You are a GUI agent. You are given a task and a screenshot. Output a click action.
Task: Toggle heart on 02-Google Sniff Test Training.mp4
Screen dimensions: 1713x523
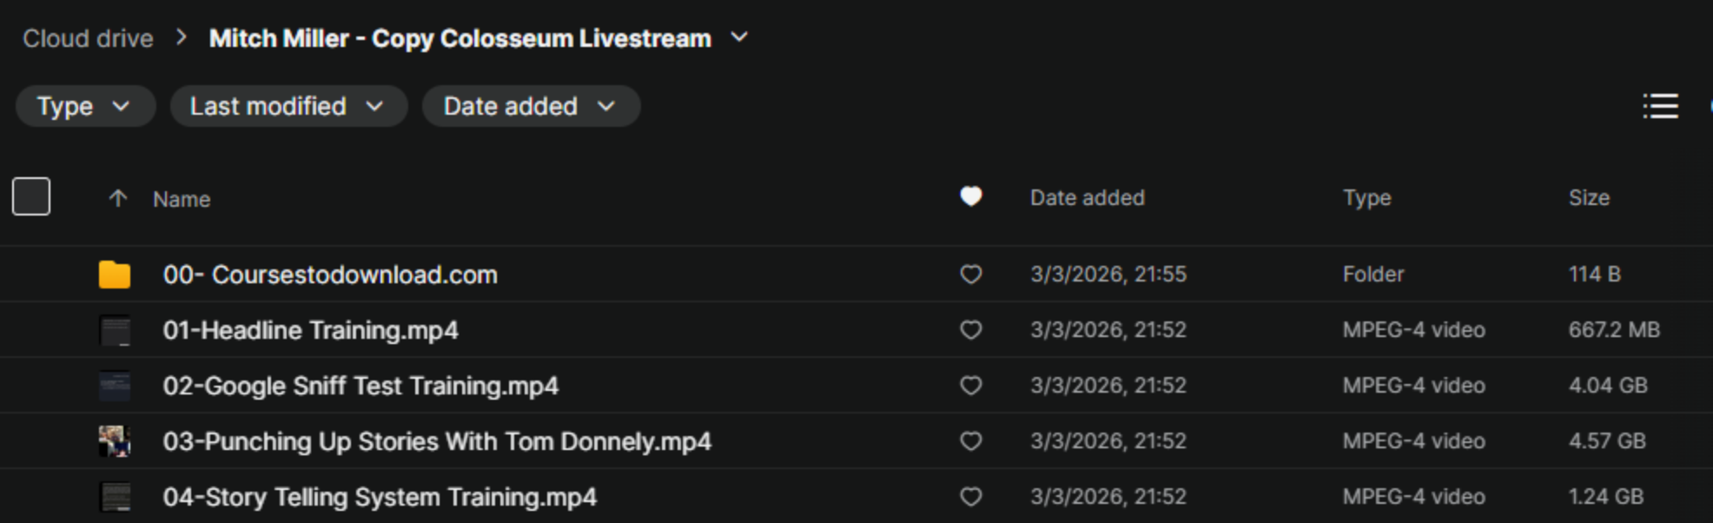970,386
